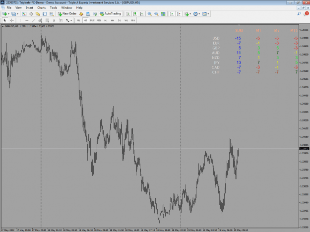Open the Tools menu

pos(54,8)
